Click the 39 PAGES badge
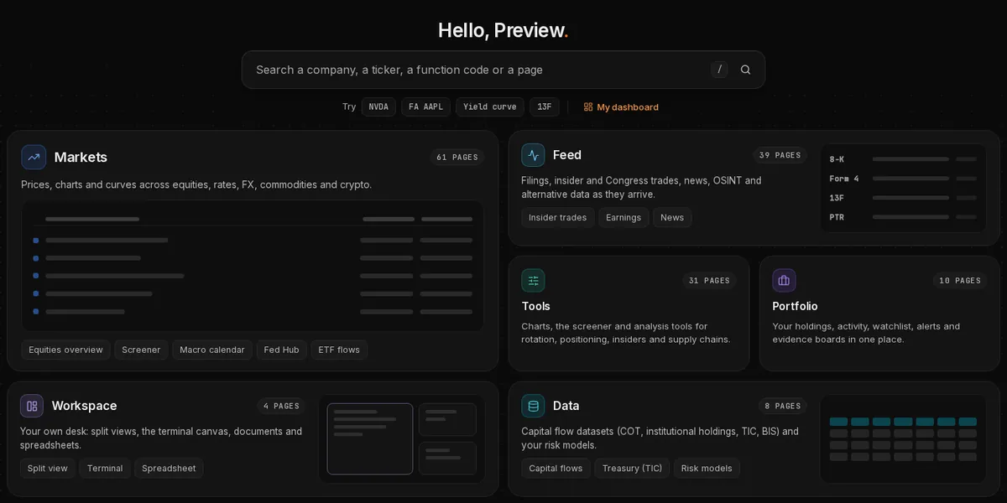1007x503 pixels. click(x=780, y=155)
